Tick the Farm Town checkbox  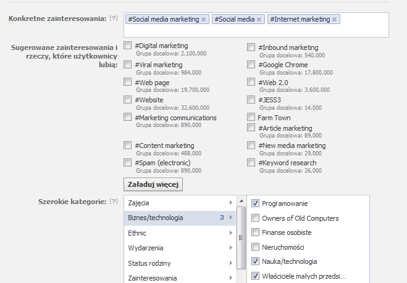(251, 117)
